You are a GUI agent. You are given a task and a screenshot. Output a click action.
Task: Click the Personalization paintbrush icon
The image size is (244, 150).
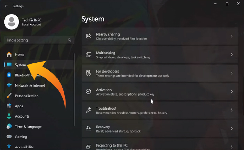tap(9, 96)
